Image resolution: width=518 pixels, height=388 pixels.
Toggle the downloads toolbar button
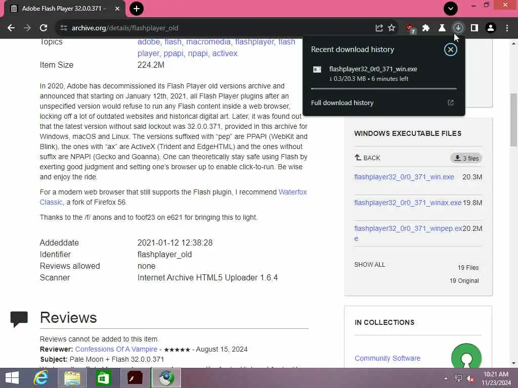pyautogui.click(x=458, y=28)
